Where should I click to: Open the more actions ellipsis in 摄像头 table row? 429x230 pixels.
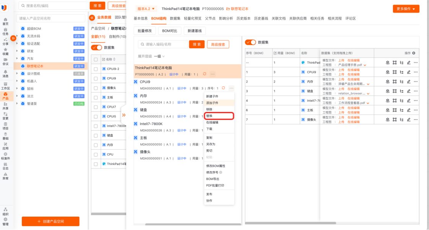click(x=416, y=120)
